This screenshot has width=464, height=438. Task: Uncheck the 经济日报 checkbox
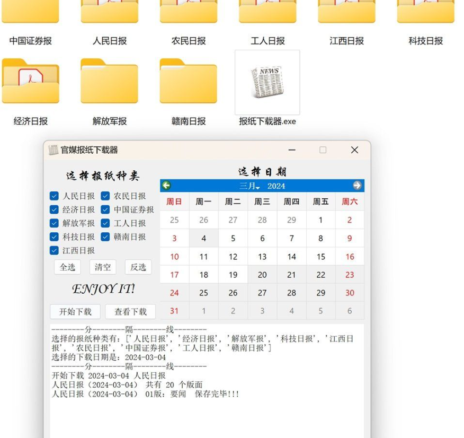coord(54,209)
